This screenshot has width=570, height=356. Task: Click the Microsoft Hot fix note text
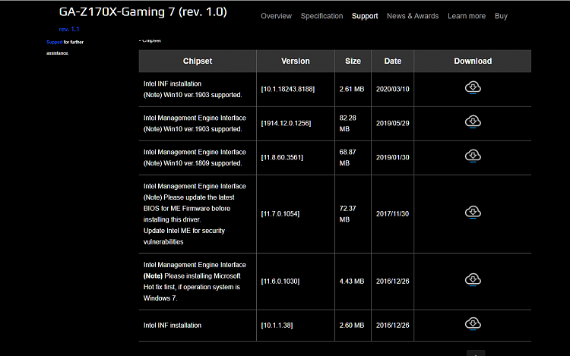(x=192, y=287)
